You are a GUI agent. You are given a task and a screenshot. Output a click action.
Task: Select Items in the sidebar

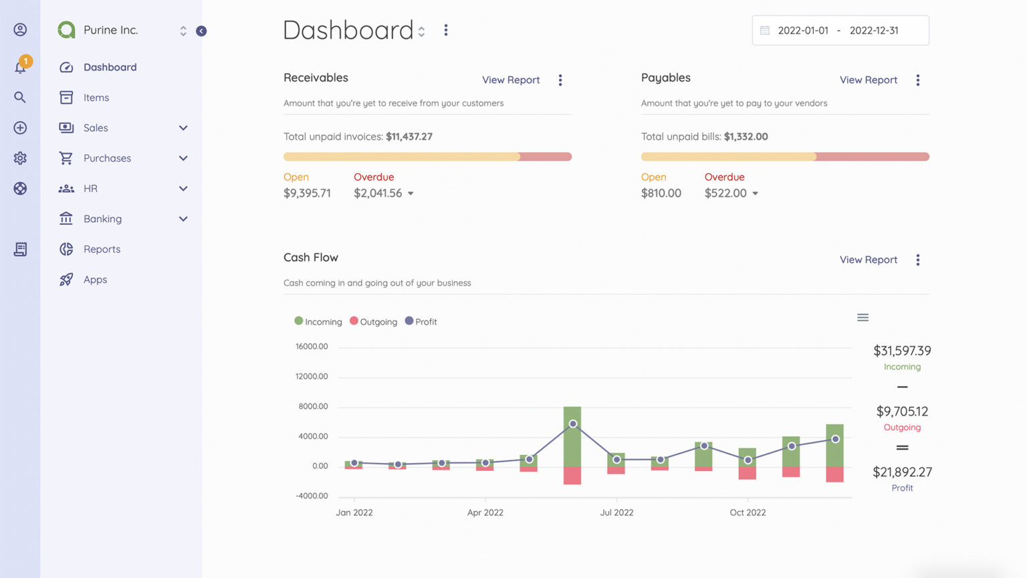(x=96, y=97)
